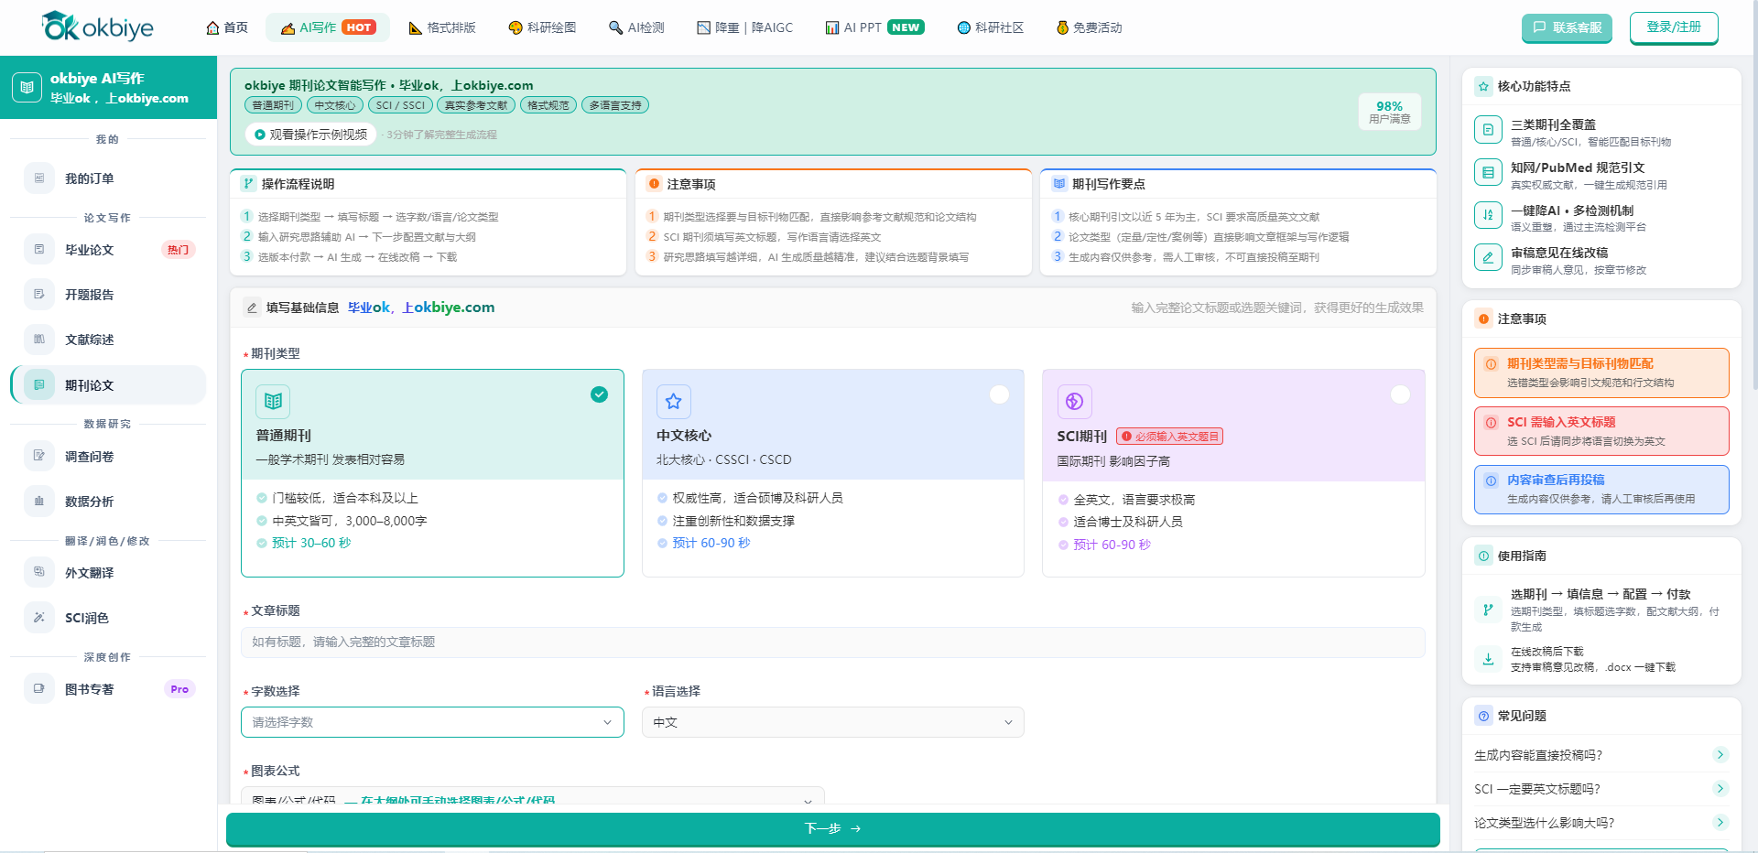1758x853 pixels.
Task: Open 降重 | 降AIGC navigation item
Action: click(x=745, y=27)
